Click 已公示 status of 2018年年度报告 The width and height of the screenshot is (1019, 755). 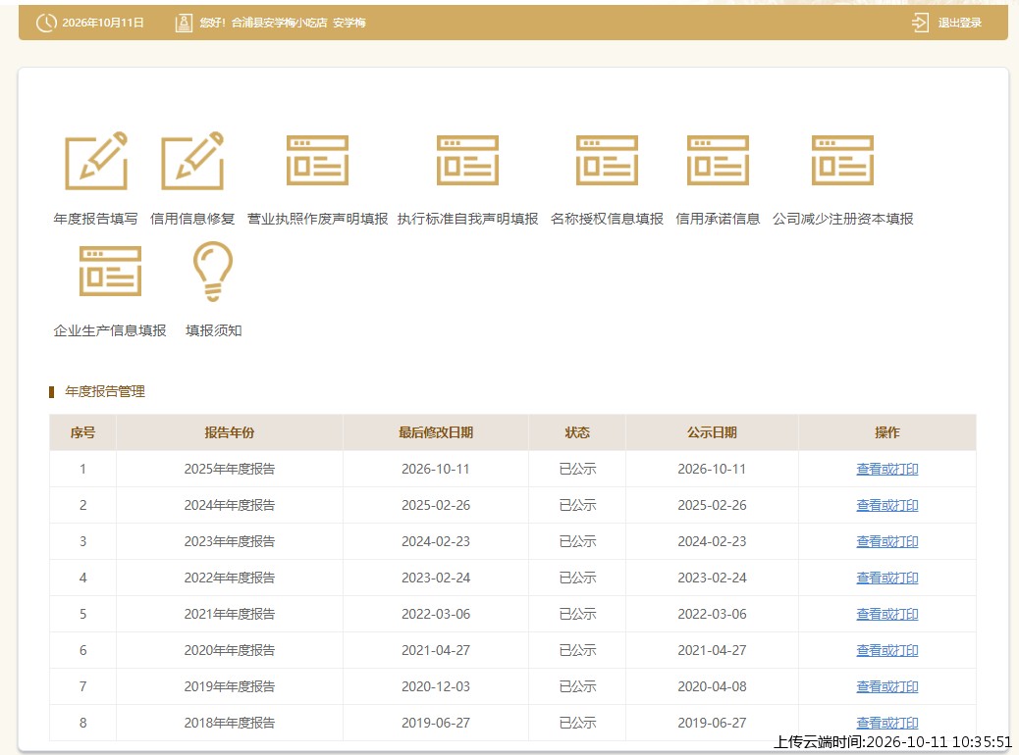tap(577, 723)
